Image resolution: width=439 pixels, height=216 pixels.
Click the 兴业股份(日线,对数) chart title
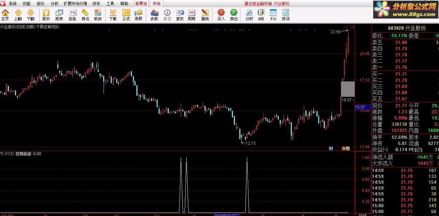click(x=18, y=27)
